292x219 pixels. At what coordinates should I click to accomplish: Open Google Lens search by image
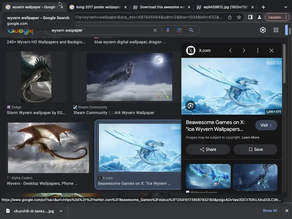point(179,30)
